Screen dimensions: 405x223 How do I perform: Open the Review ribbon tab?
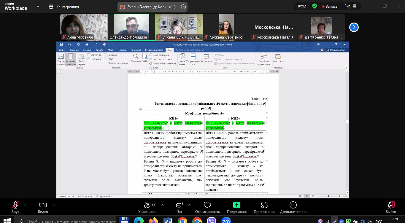click(154, 50)
